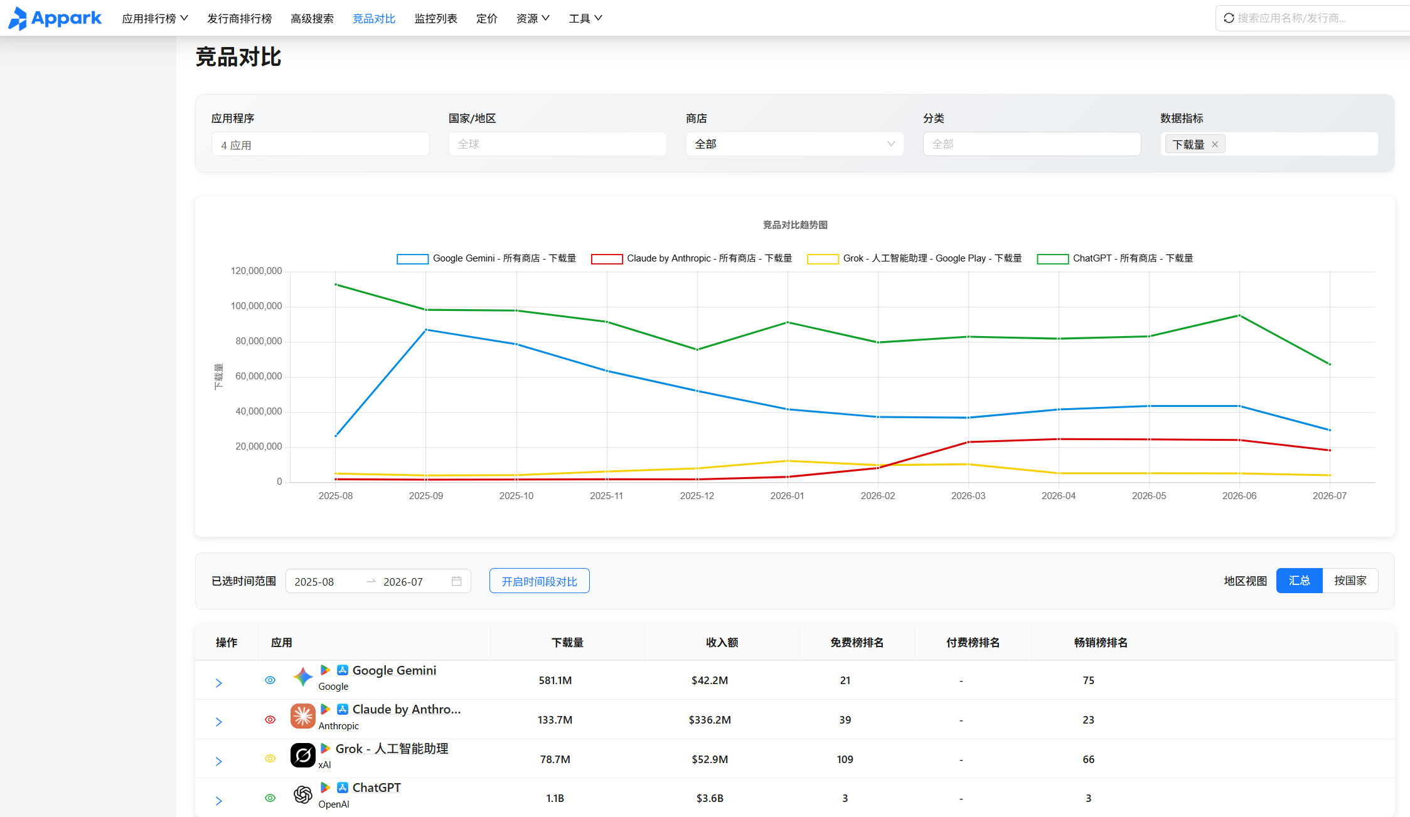Click the 畅销榜排名 column header

(x=1101, y=643)
